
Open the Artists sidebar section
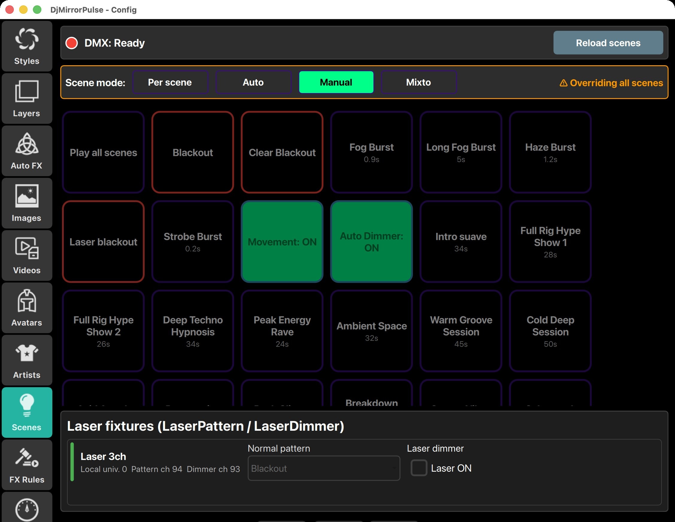coord(27,360)
